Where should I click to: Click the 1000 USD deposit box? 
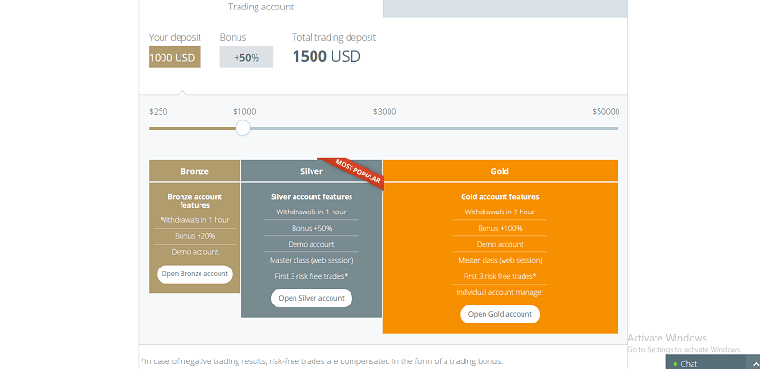click(x=175, y=58)
